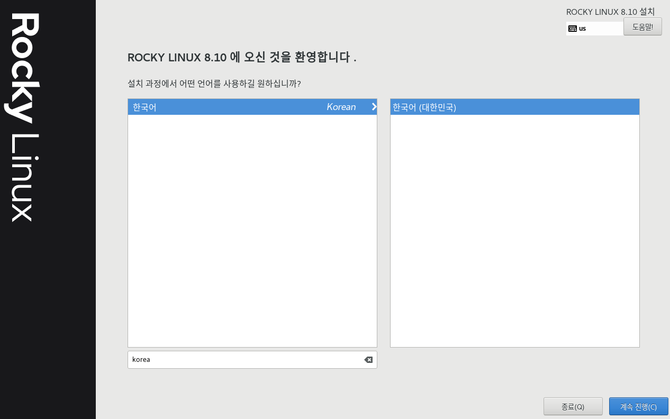Click the language search field containing korea

click(252, 360)
